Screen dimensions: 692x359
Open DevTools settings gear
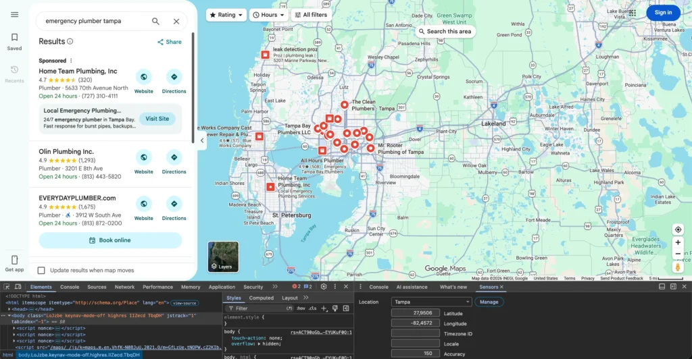point(324,287)
